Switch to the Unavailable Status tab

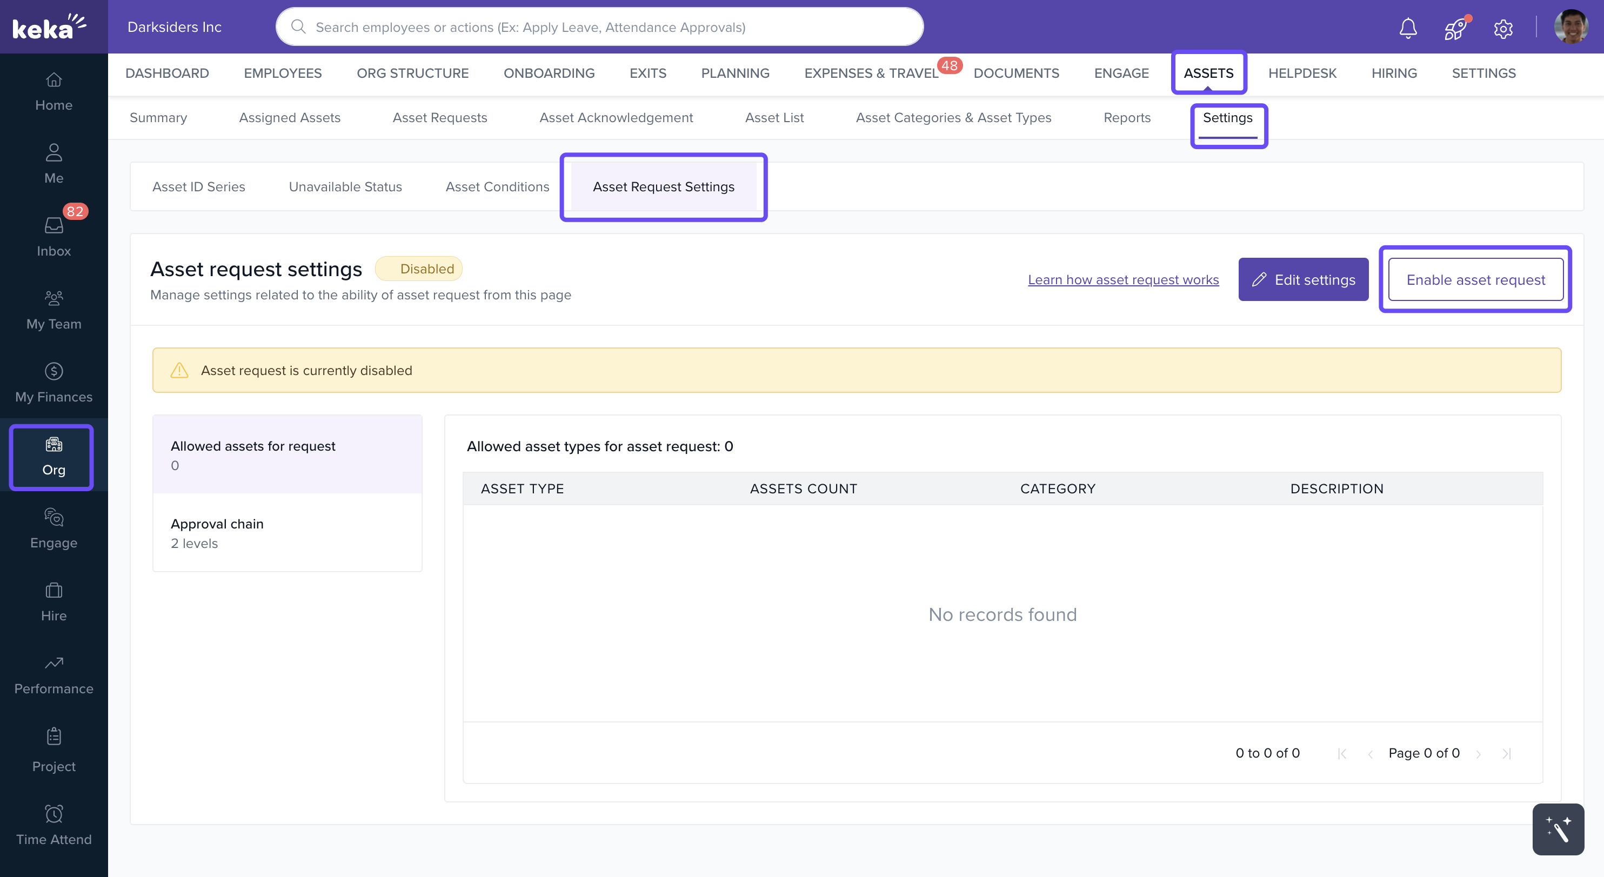[345, 187]
